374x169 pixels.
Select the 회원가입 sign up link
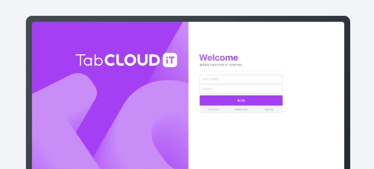(269, 110)
